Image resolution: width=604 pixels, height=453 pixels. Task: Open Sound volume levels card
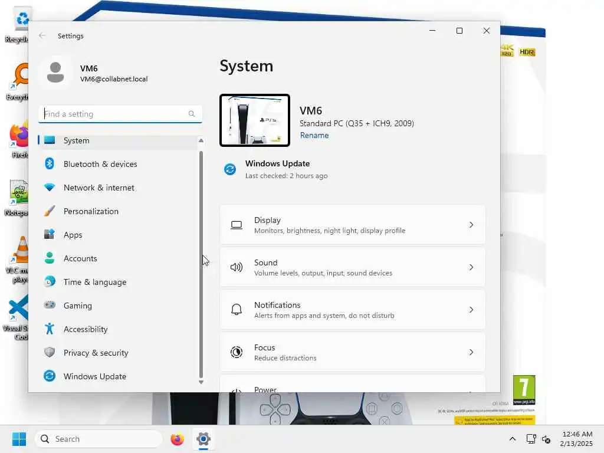pyautogui.click(x=353, y=267)
